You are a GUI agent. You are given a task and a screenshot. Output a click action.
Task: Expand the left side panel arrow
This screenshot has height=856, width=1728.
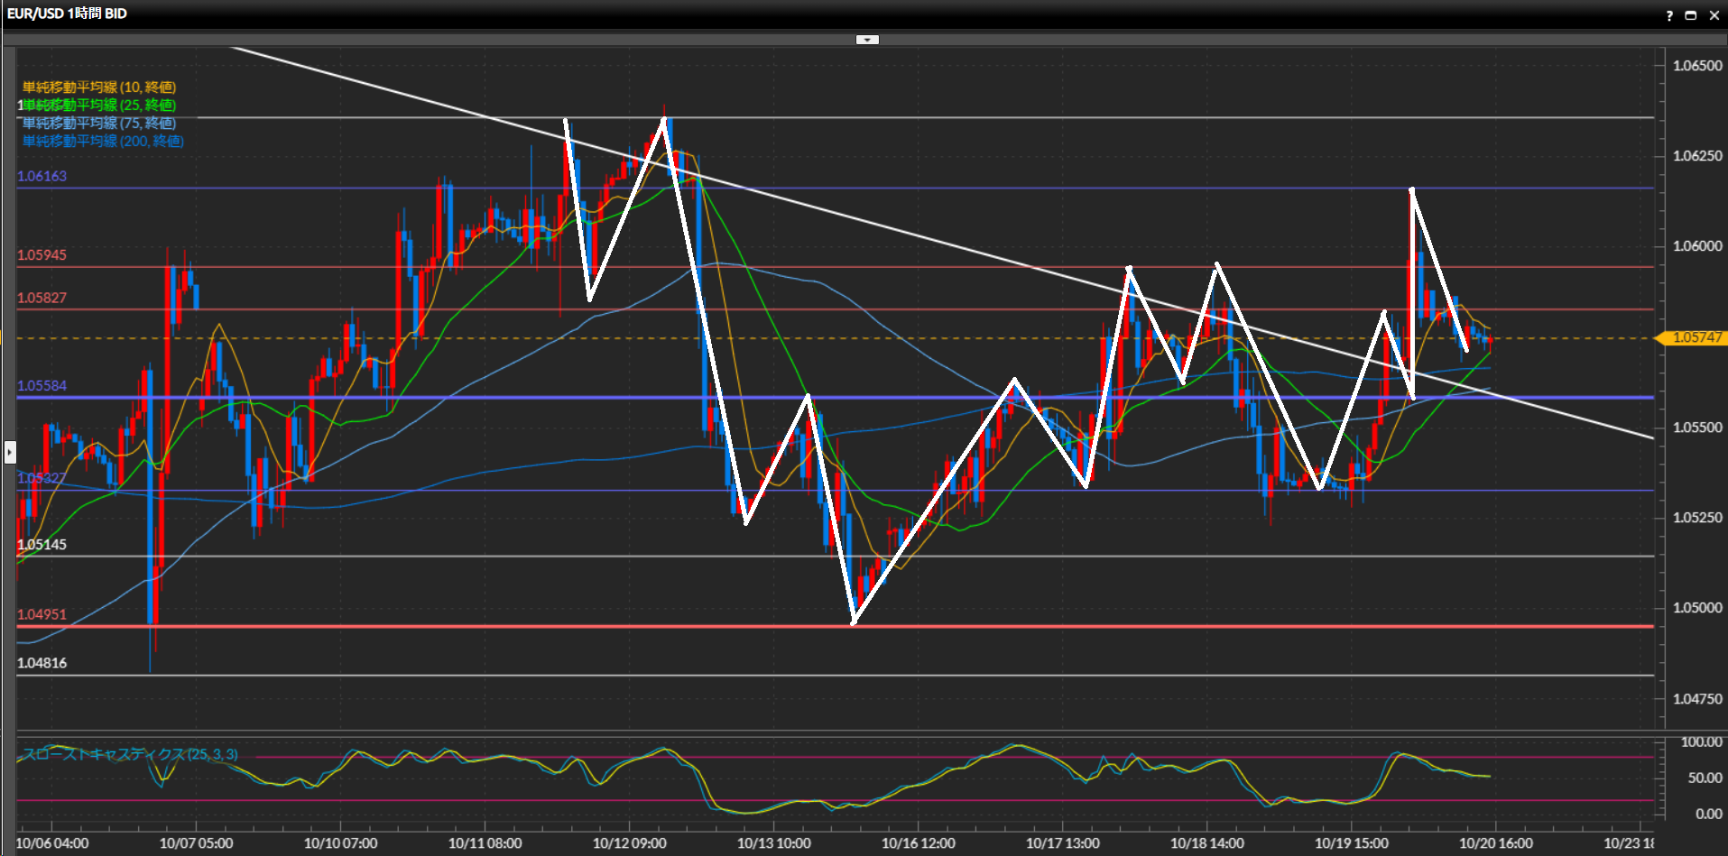[x=10, y=451]
